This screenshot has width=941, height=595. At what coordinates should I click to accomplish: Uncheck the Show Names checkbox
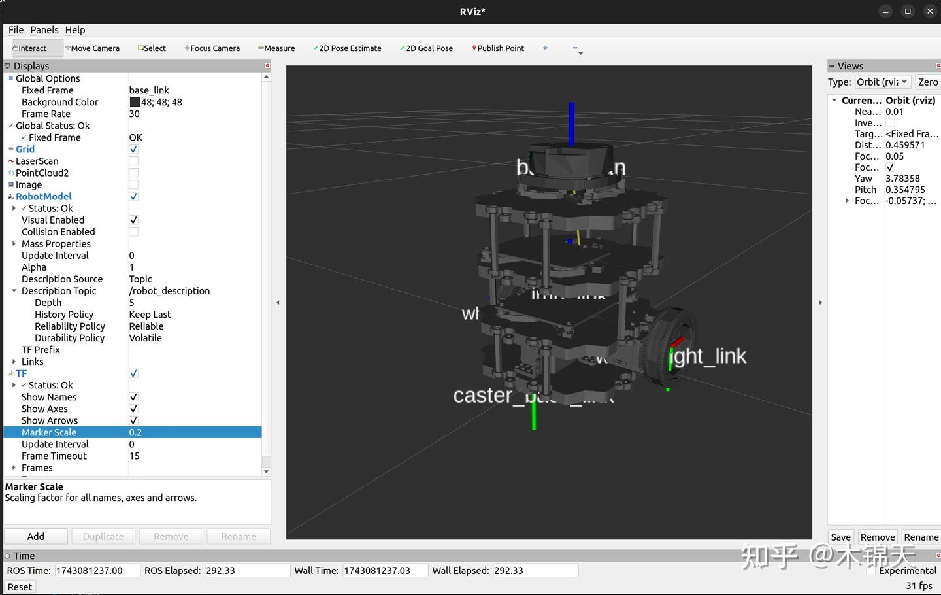[x=133, y=397]
